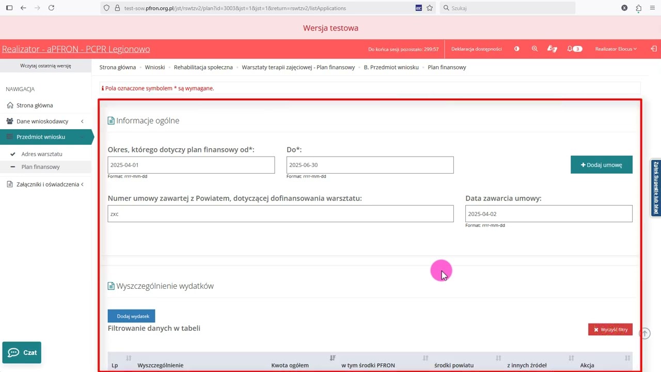Open Realizator - aPFRON - PCPR Legionowo title link
This screenshot has width=661, height=372.
tap(76, 49)
